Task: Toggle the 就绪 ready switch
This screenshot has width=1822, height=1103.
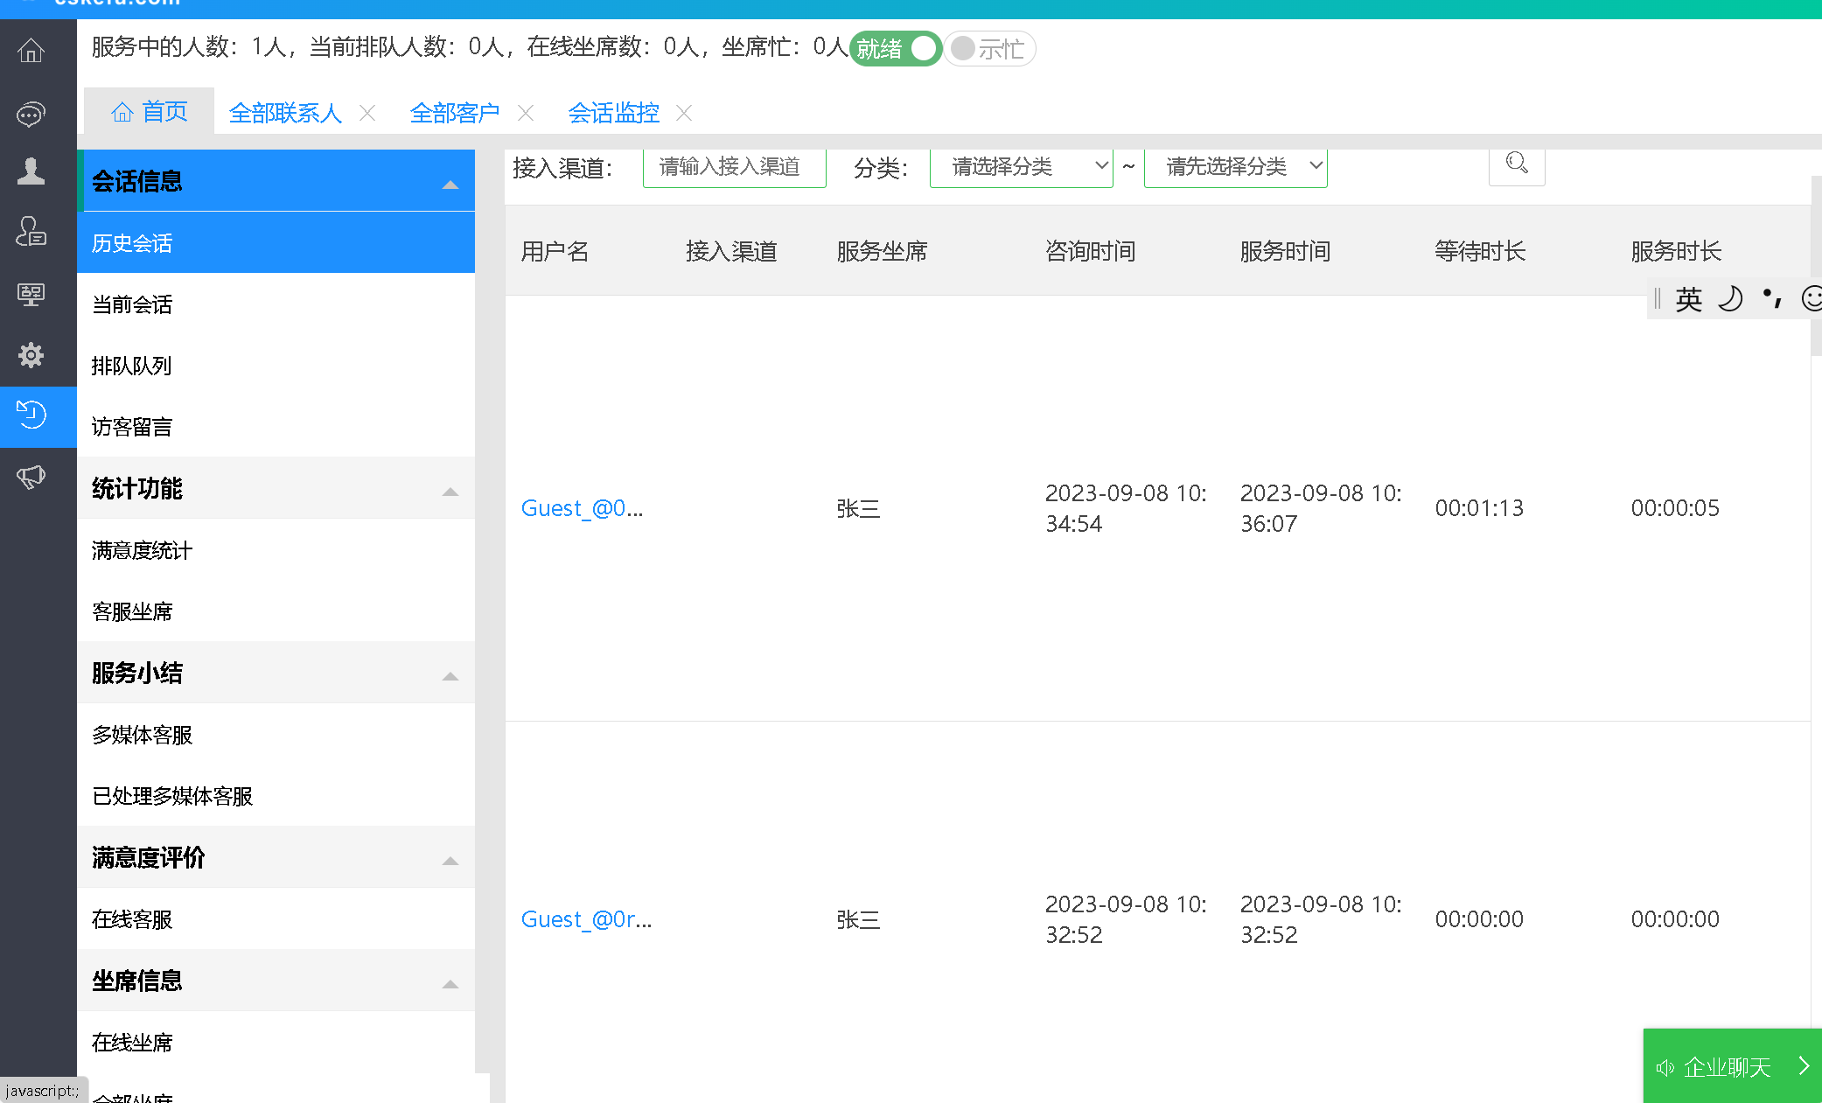Action: pos(895,49)
